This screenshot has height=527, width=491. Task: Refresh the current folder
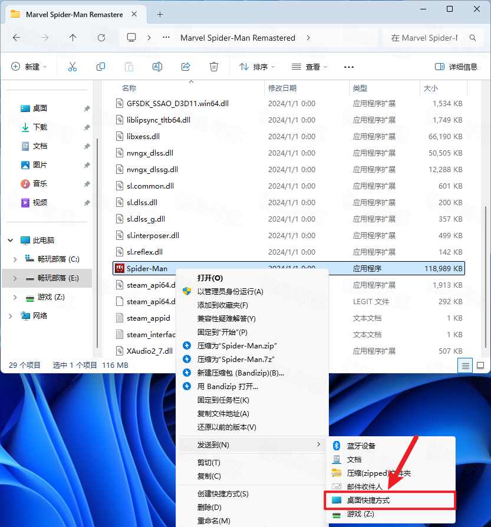coord(101,38)
